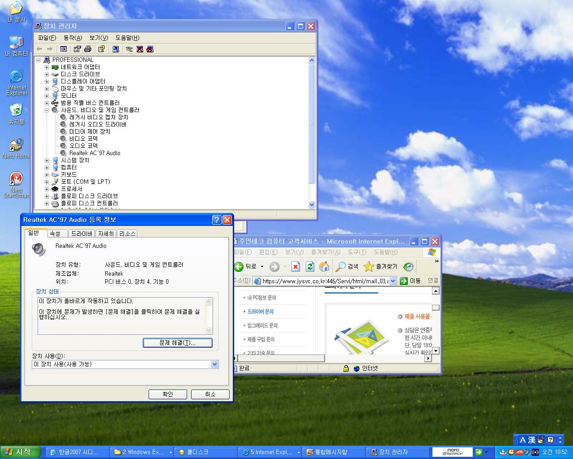Click the uninstall device icon with red X
This screenshot has width=573, height=459.
click(x=140, y=49)
